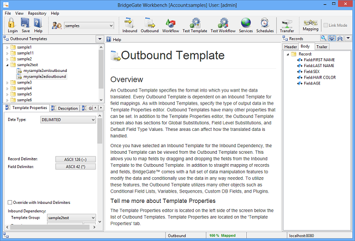355x241 pixels.
Task: Open the Schedules clock tool
Action: click(265, 25)
